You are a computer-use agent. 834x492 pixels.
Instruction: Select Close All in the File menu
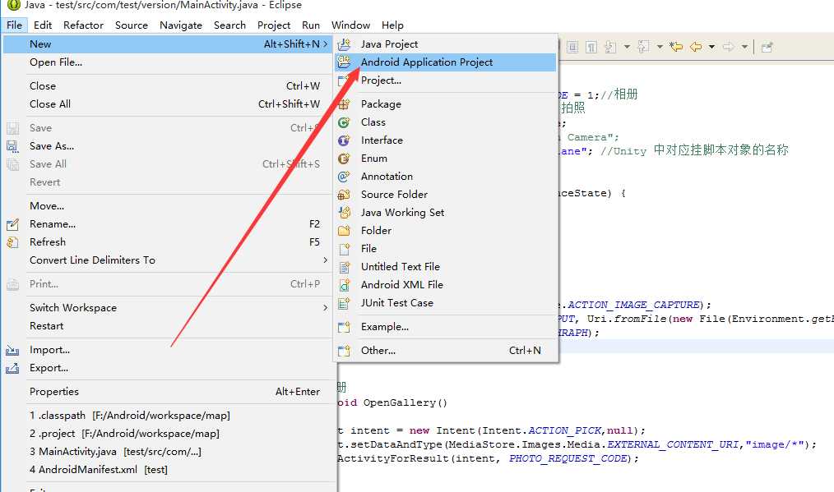coord(168,104)
